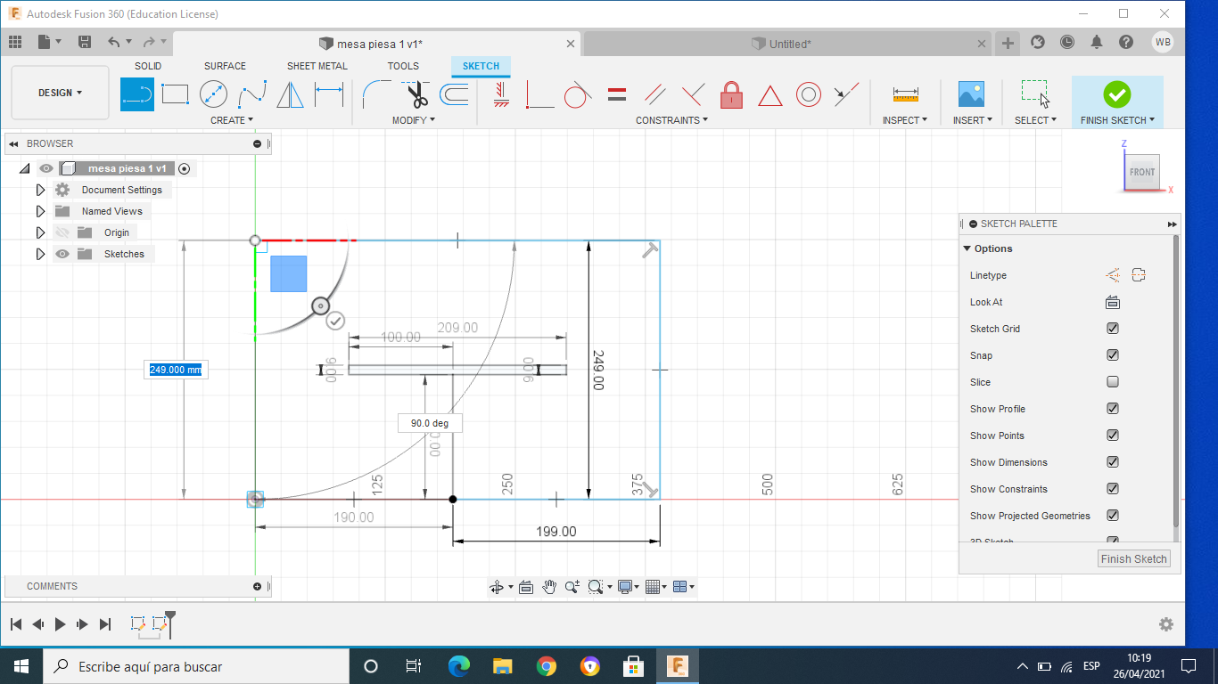Open the CONSTRAINTS dropdown menu
Viewport: 1218px width, 684px height.
[671, 120]
